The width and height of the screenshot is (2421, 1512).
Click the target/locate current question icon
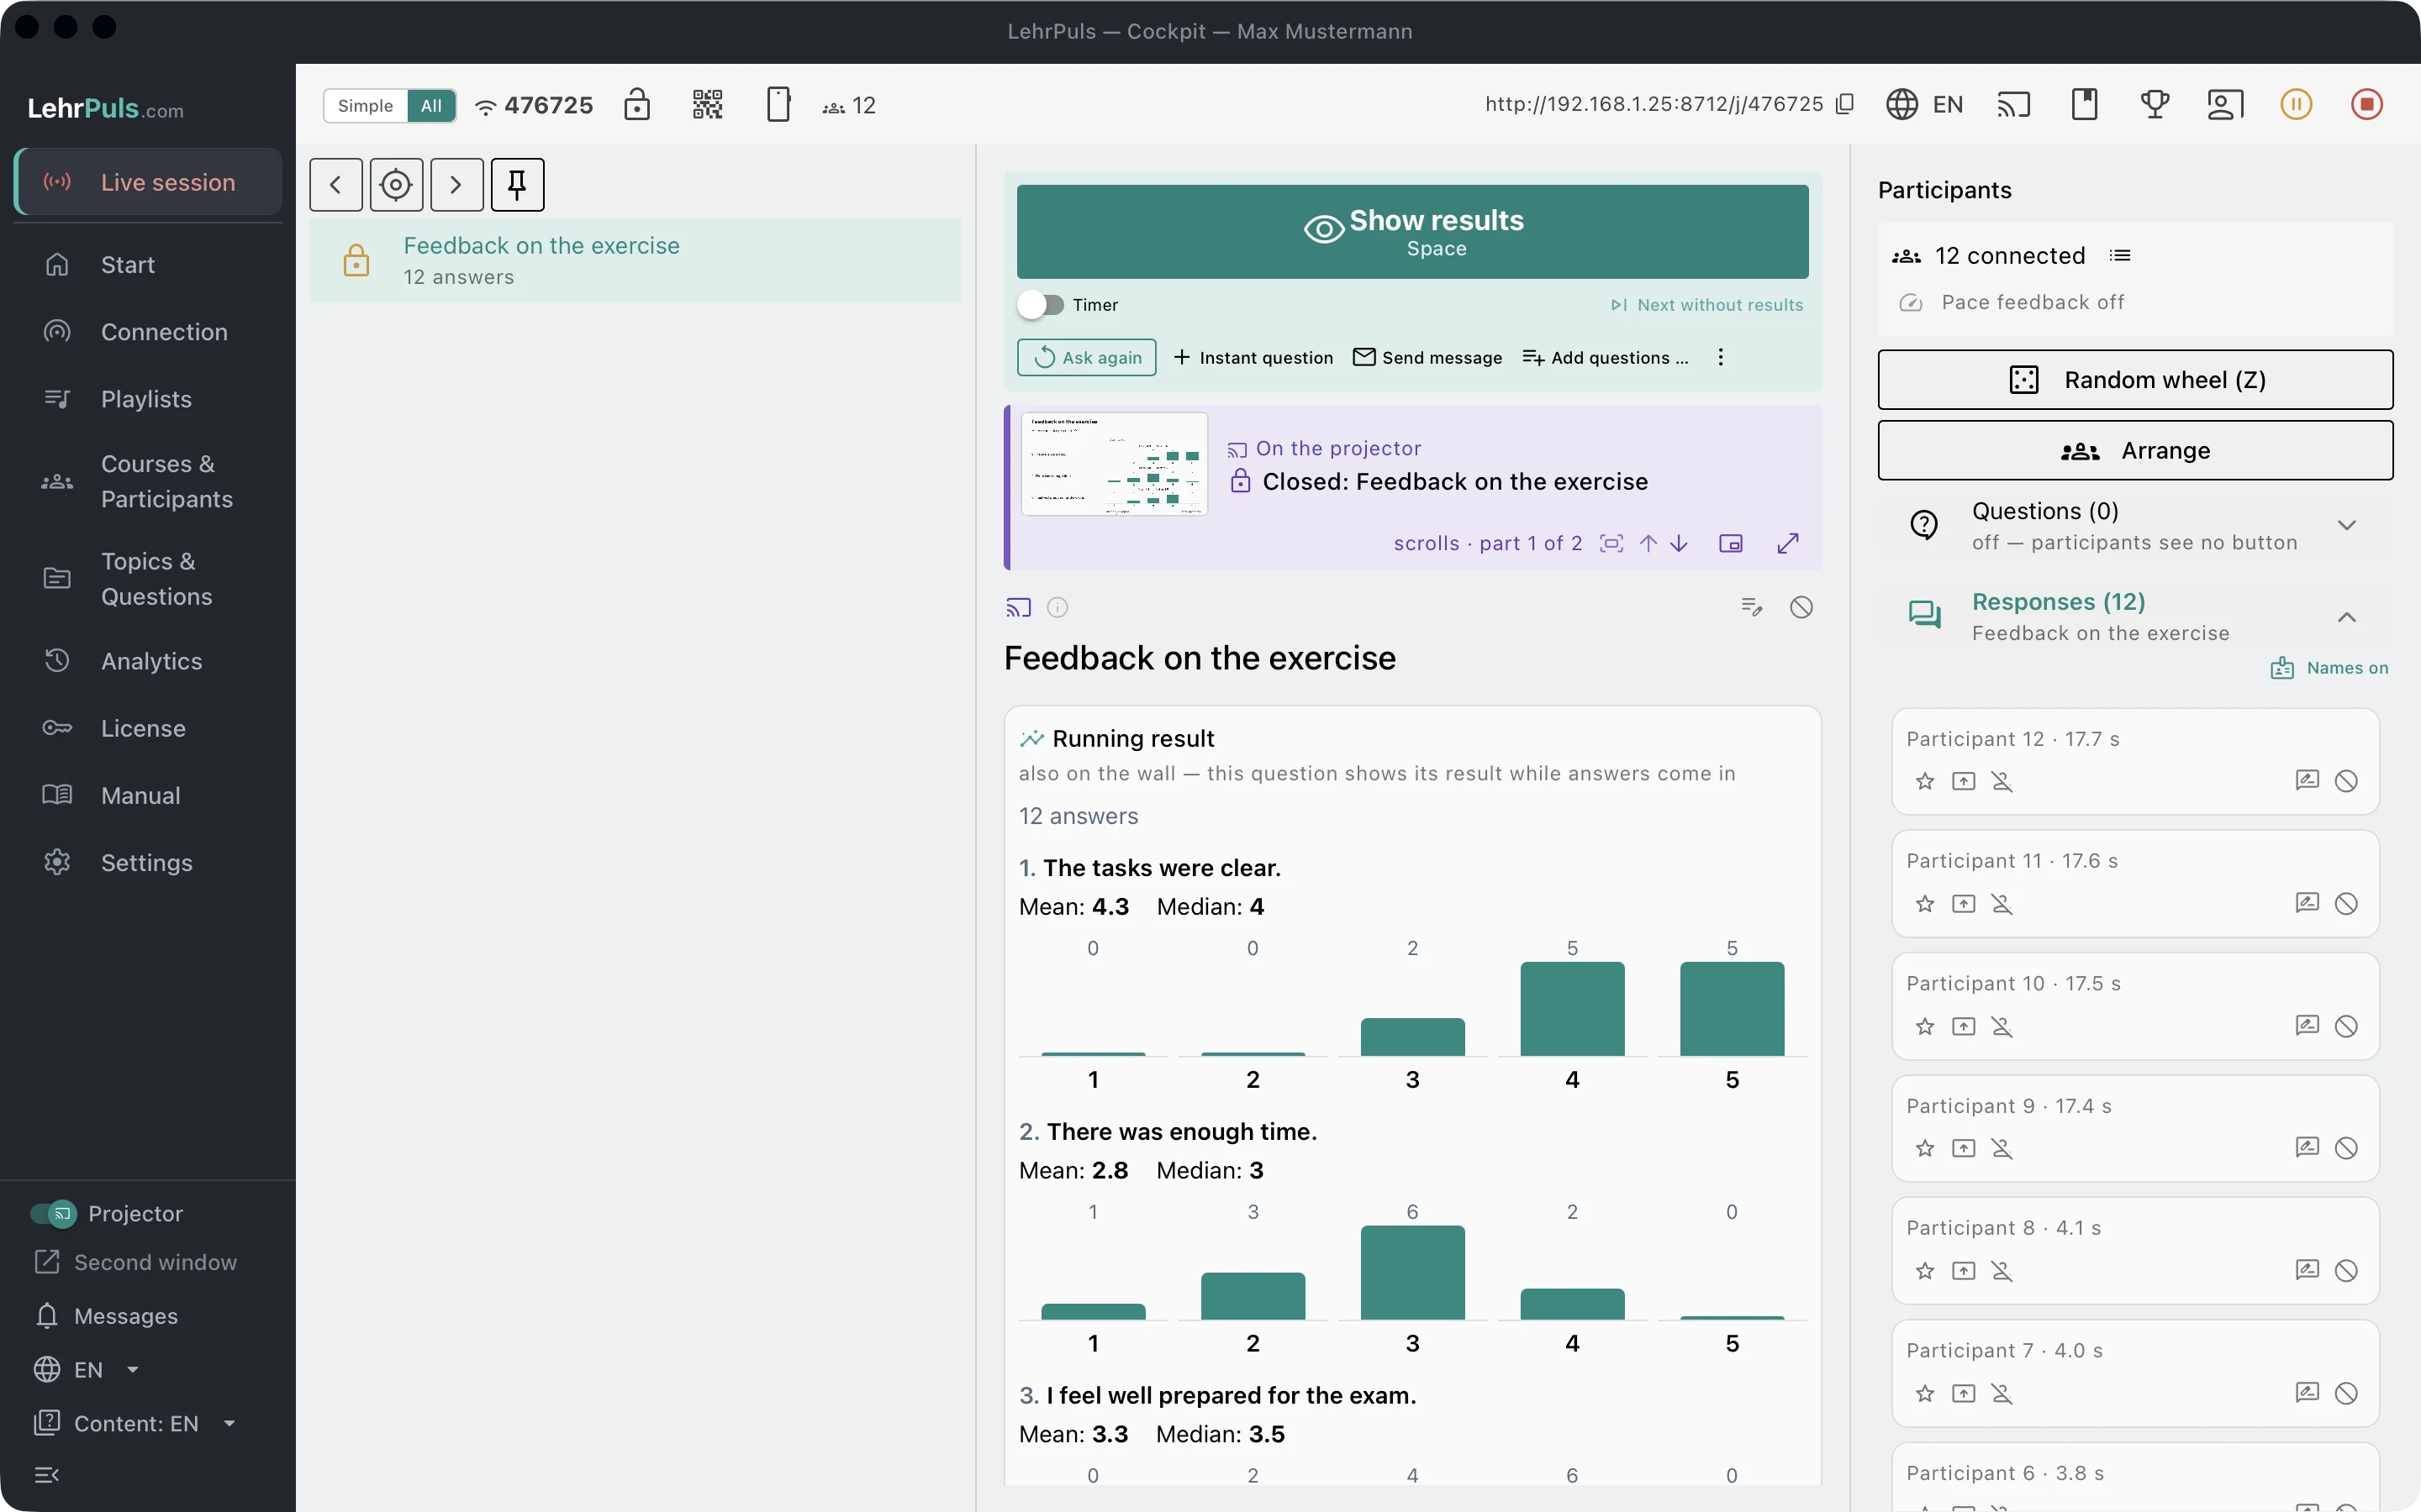click(x=396, y=185)
